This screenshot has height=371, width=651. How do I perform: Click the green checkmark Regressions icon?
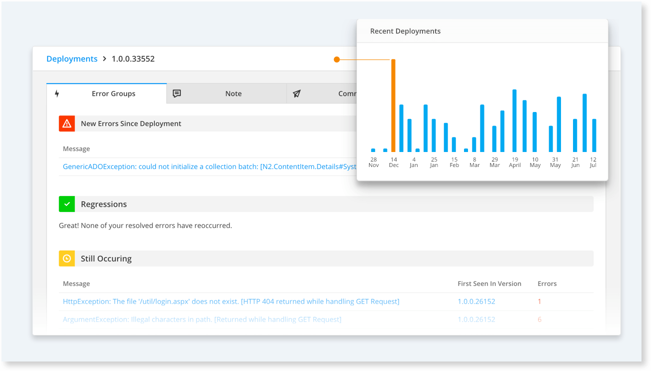click(x=67, y=204)
